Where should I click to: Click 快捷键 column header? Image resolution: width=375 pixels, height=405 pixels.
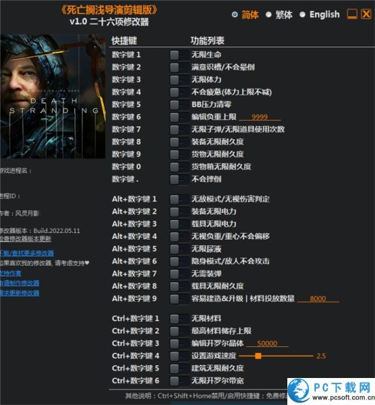click(x=124, y=40)
